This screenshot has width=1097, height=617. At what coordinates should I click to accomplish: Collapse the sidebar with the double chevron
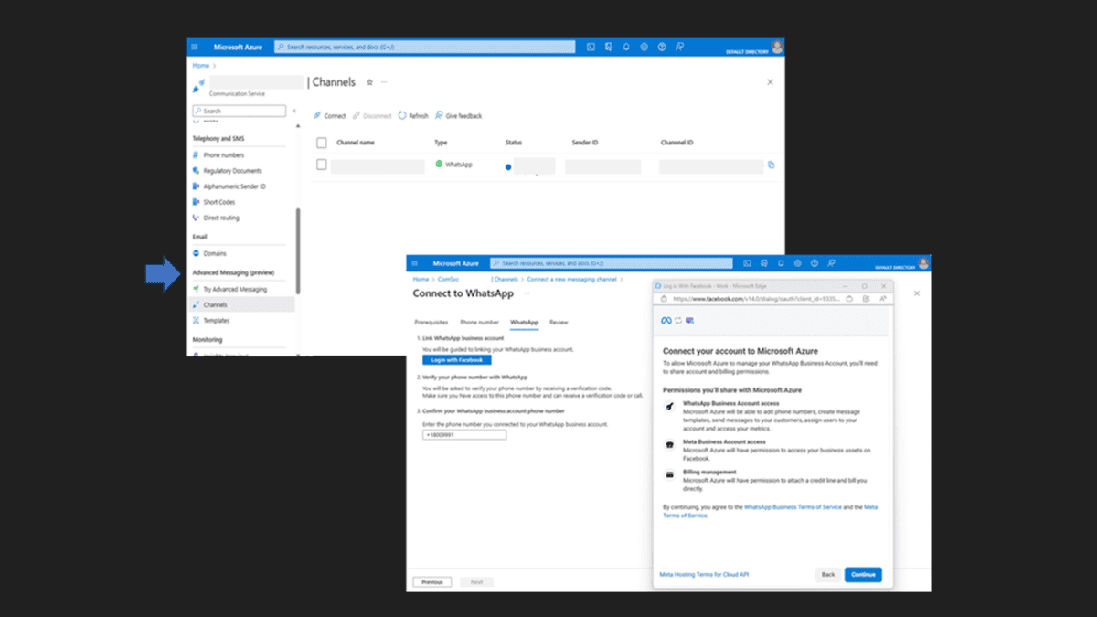293,111
